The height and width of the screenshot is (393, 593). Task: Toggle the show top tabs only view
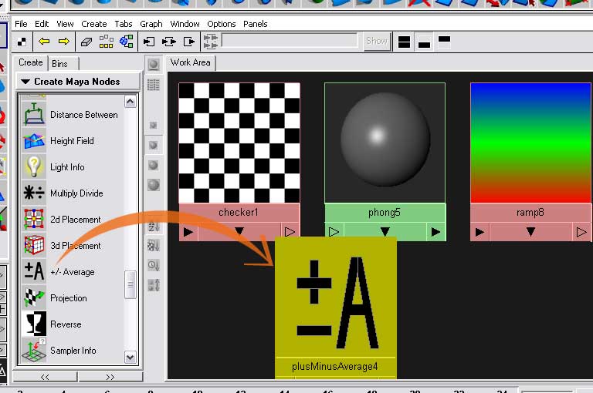point(444,40)
